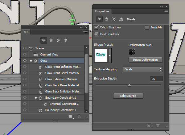
Task: Open the Deform properties icon
Action: [106, 19]
